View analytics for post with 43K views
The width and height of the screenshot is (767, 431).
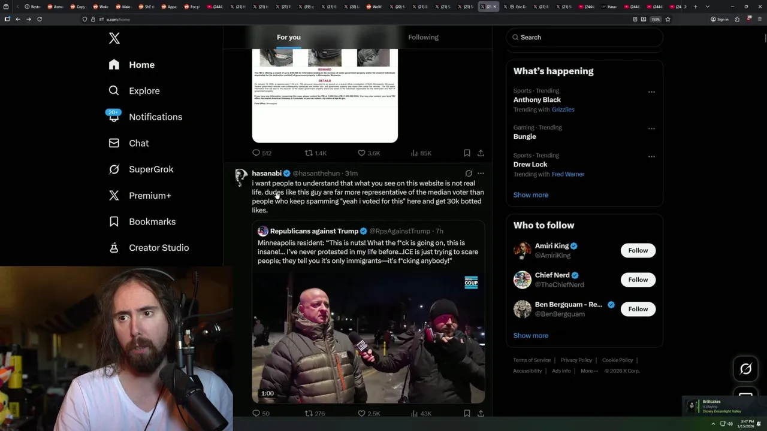pyautogui.click(x=421, y=413)
